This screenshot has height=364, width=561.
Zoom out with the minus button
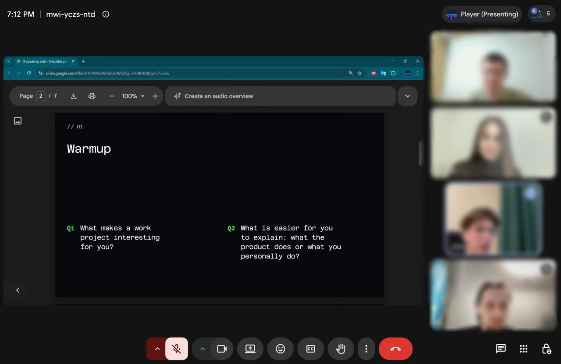point(112,96)
